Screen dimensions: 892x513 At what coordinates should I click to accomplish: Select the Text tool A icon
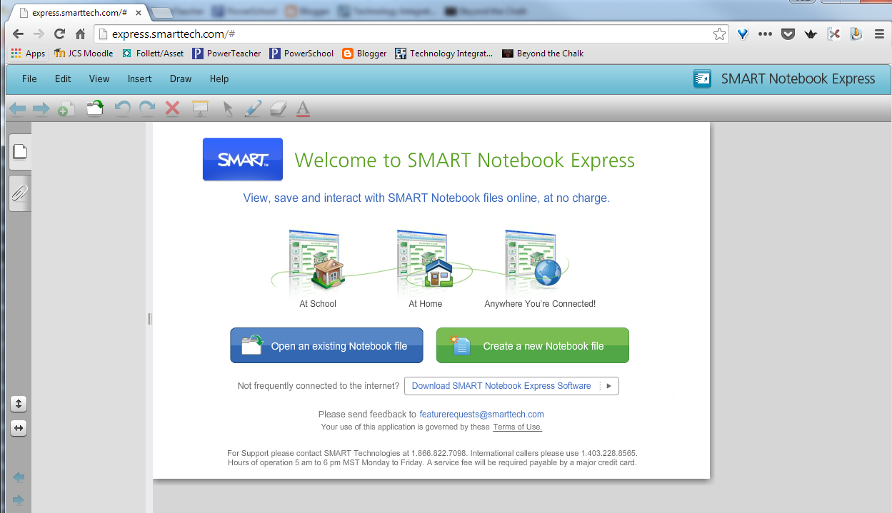click(x=303, y=108)
